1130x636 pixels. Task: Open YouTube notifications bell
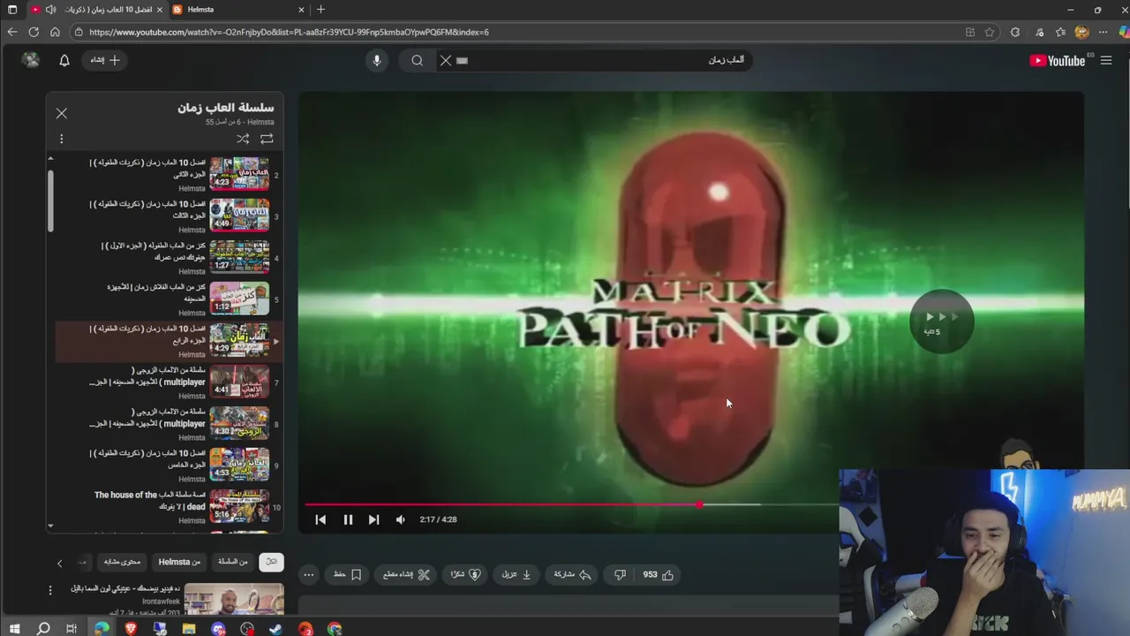pos(64,60)
